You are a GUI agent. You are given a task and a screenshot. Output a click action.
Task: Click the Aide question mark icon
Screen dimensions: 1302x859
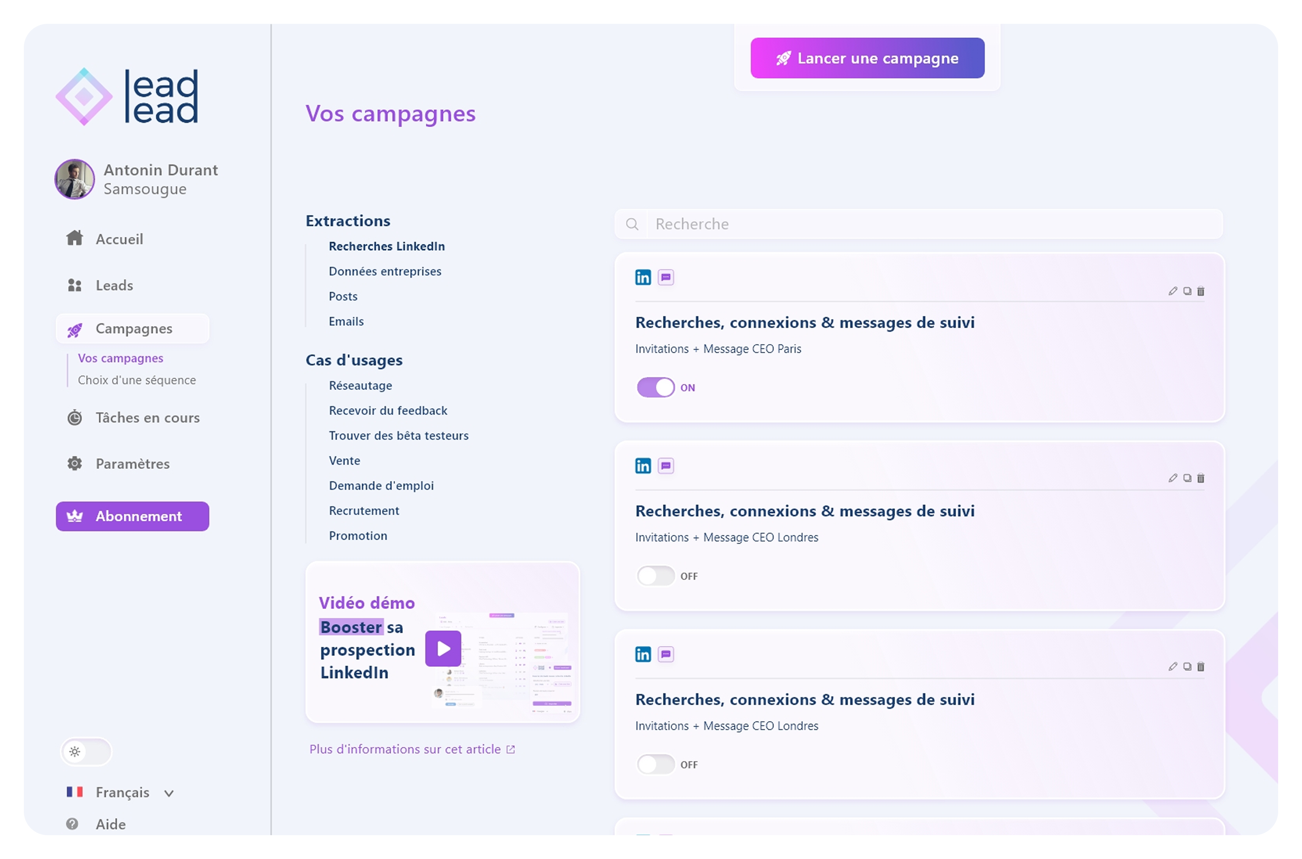(72, 824)
